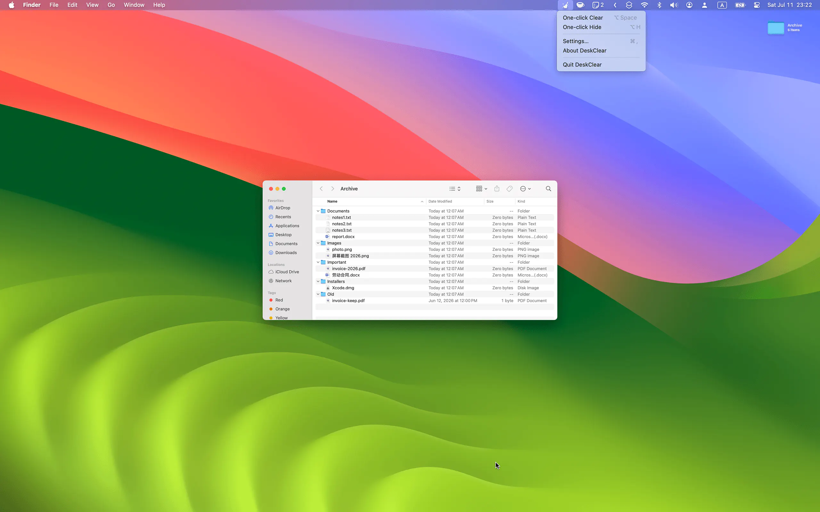Open Control Center in the menu bar
The height and width of the screenshot is (512, 820).
point(756,5)
